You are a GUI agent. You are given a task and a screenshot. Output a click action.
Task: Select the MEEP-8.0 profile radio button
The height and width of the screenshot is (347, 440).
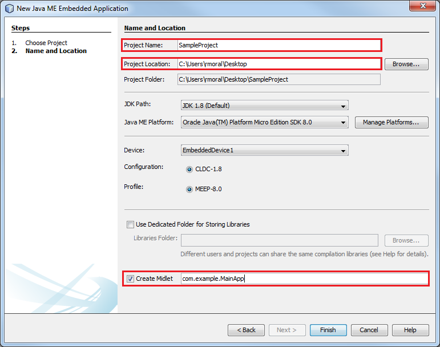[x=189, y=189]
